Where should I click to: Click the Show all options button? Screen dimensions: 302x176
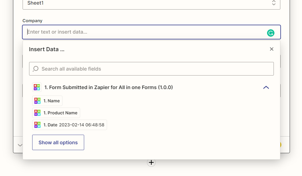click(58, 142)
